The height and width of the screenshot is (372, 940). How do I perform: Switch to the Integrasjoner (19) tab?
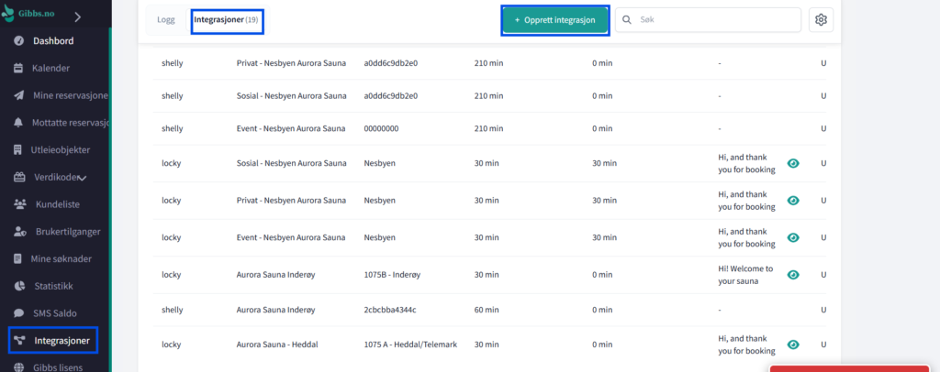(x=226, y=20)
